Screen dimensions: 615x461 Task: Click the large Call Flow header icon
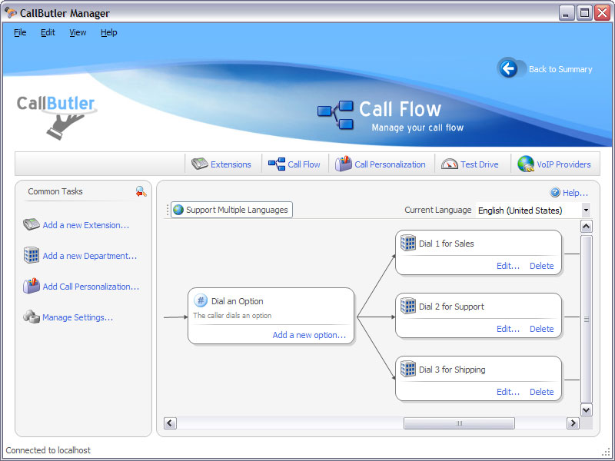coord(335,114)
